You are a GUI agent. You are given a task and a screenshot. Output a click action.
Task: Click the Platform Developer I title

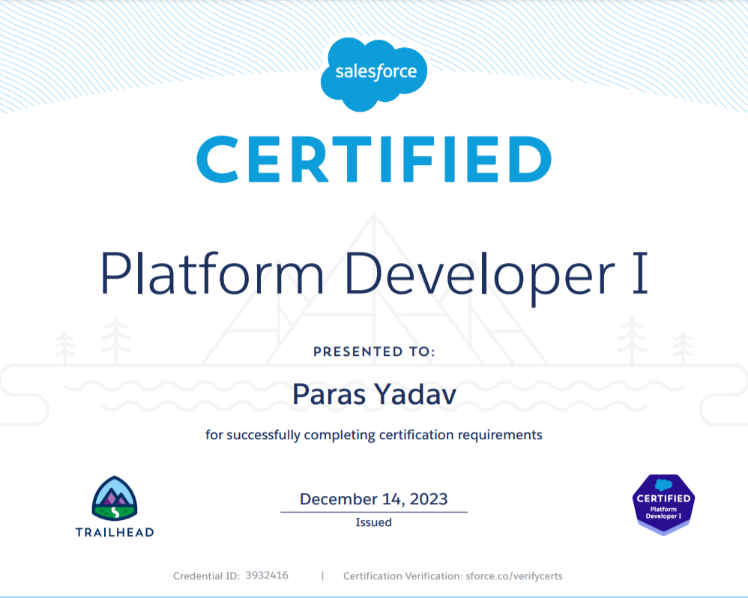374,274
